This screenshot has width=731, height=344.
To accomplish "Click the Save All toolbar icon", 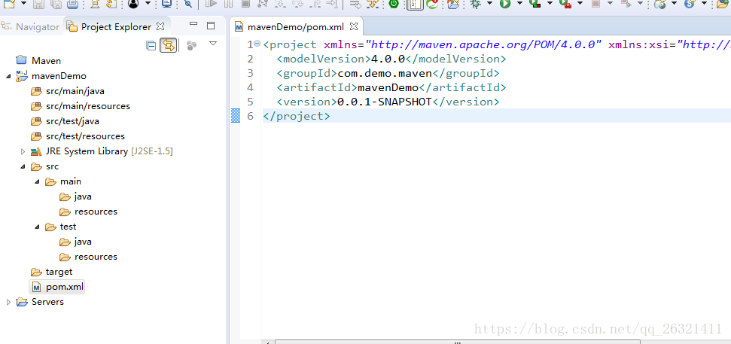I will click(56, 4).
